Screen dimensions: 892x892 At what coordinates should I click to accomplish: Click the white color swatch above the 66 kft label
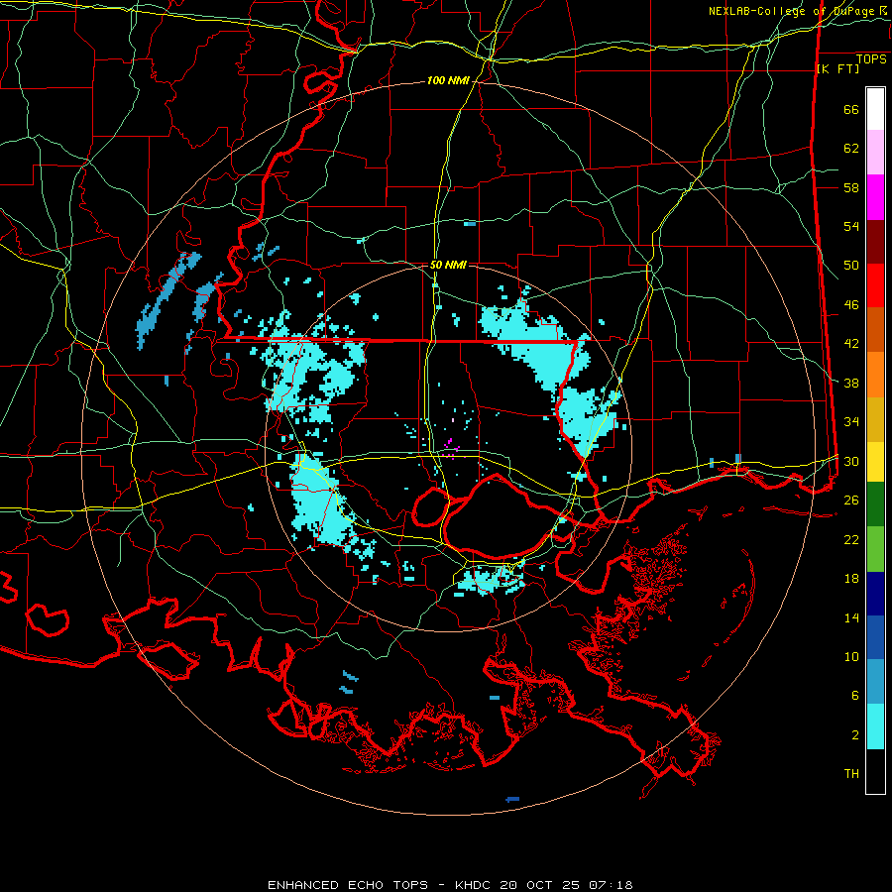(875, 109)
